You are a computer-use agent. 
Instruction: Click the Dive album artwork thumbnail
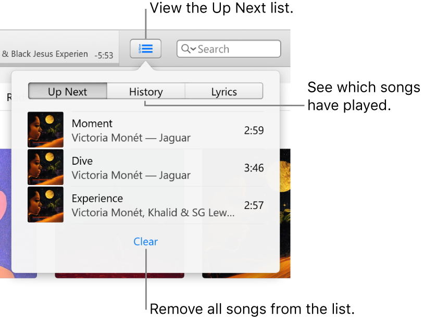tap(45, 167)
